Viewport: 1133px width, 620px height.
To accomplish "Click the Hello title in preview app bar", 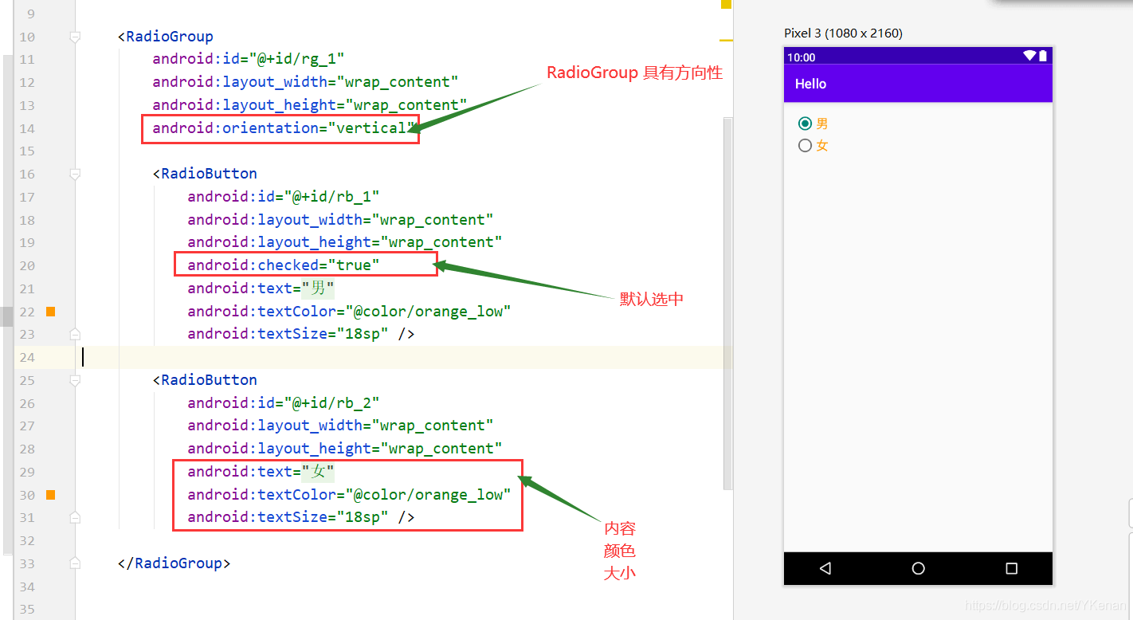I will pos(810,84).
